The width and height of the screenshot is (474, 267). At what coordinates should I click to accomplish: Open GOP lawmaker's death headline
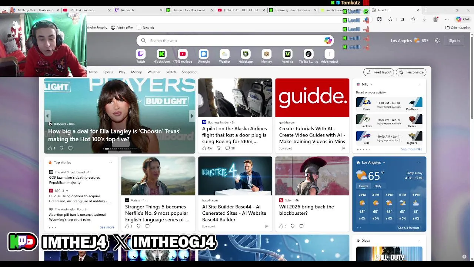pos(74,180)
